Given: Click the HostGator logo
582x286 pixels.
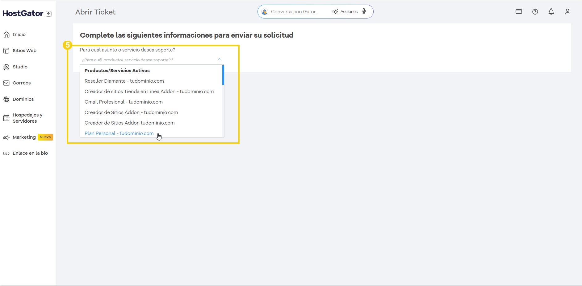Looking at the screenshot, I should point(23,13).
